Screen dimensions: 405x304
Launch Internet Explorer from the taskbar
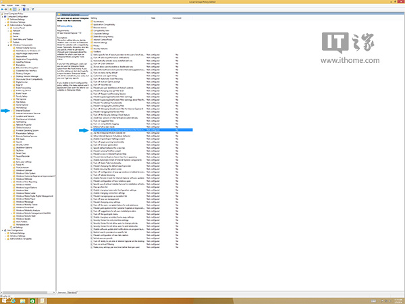(13, 301)
